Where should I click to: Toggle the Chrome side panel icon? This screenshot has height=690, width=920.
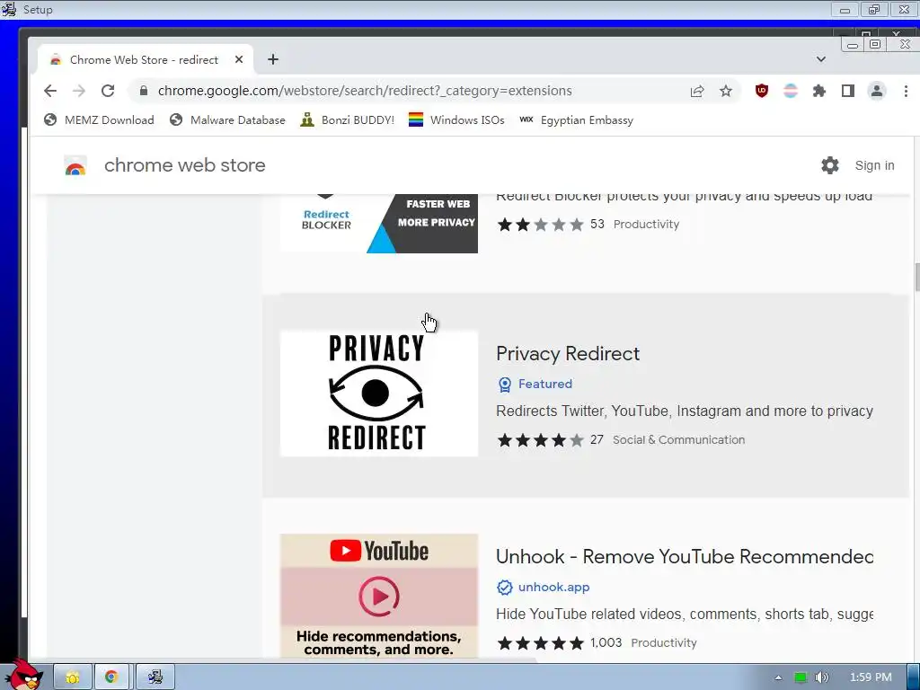point(848,91)
